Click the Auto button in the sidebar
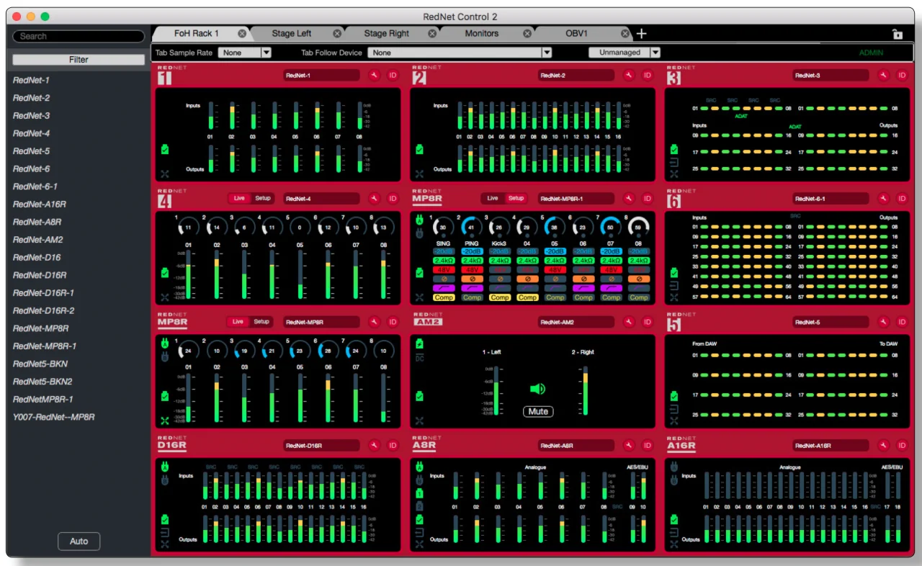The image size is (922, 566). click(x=79, y=542)
